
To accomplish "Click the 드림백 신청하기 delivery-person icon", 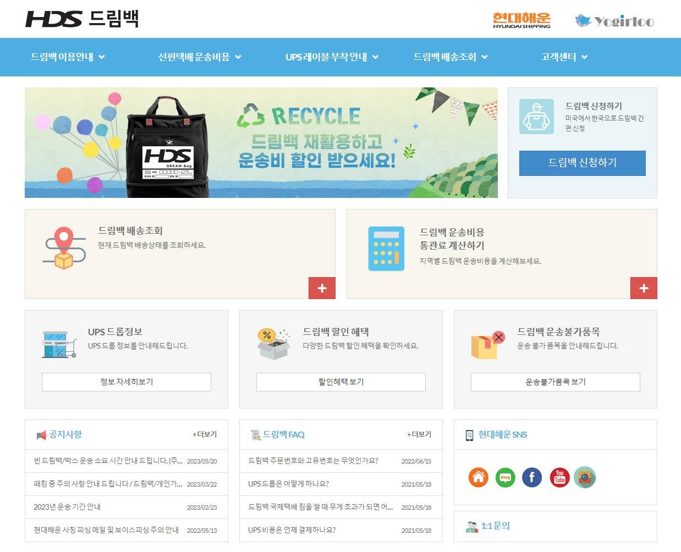I will pyautogui.click(x=536, y=117).
